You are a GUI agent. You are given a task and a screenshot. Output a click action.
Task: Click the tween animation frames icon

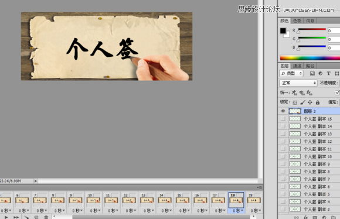[26, 217]
